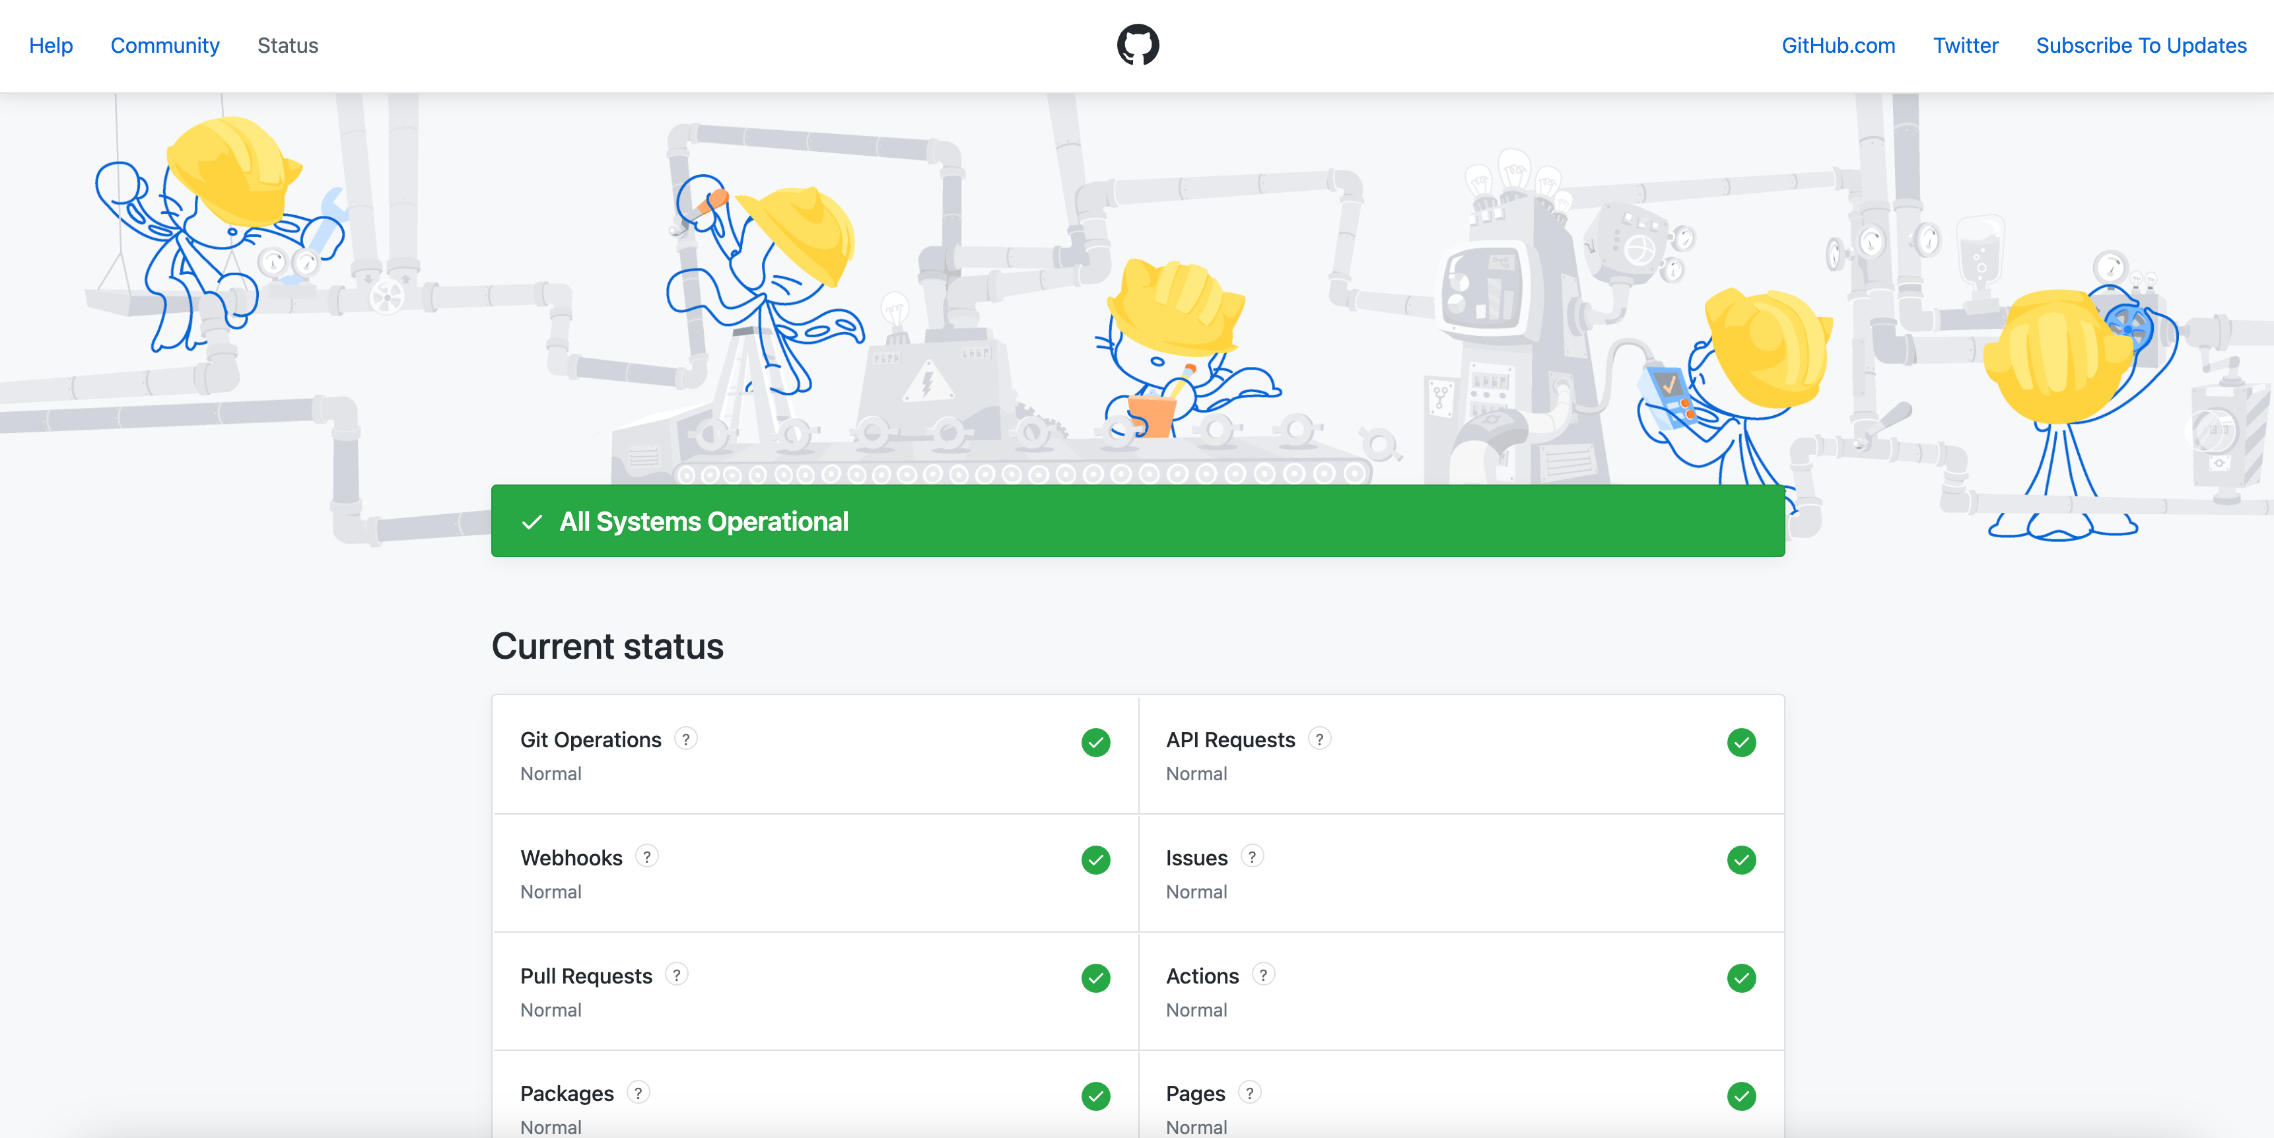Click the All Systems Operational green banner

tap(1137, 521)
